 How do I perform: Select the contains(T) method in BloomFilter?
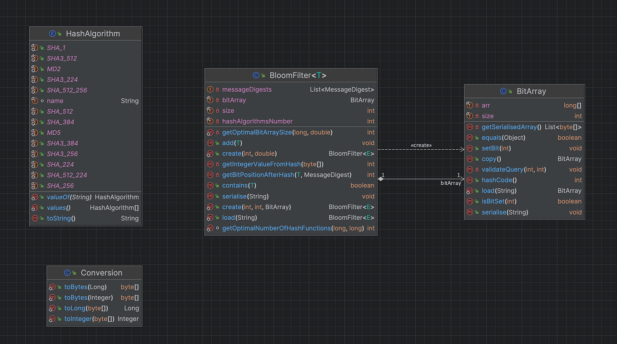(239, 185)
